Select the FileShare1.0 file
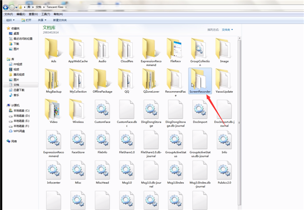Screen dimensions: 304x210 click(127, 142)
